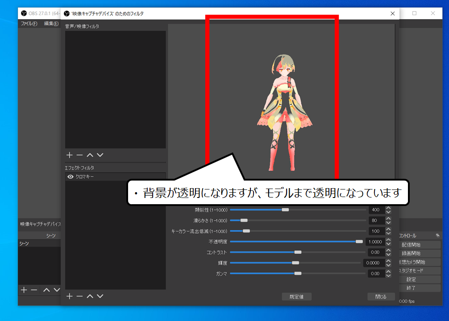The image size is (449, 321).
Task: Click the 不透明度 value field showing 1.0000
Action: (x=375, y=242)
